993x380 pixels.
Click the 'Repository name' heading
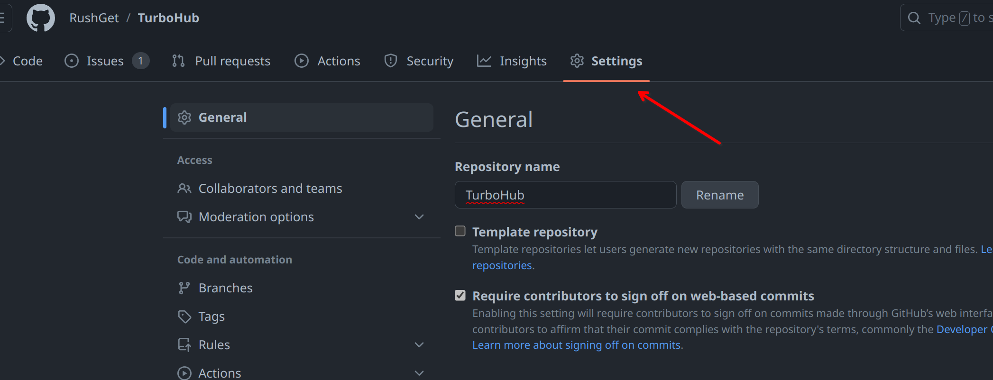coord(507,167)
